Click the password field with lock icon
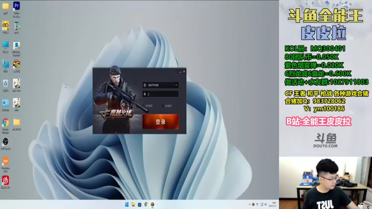Screen dimensions: 372x209 point(160,94)
